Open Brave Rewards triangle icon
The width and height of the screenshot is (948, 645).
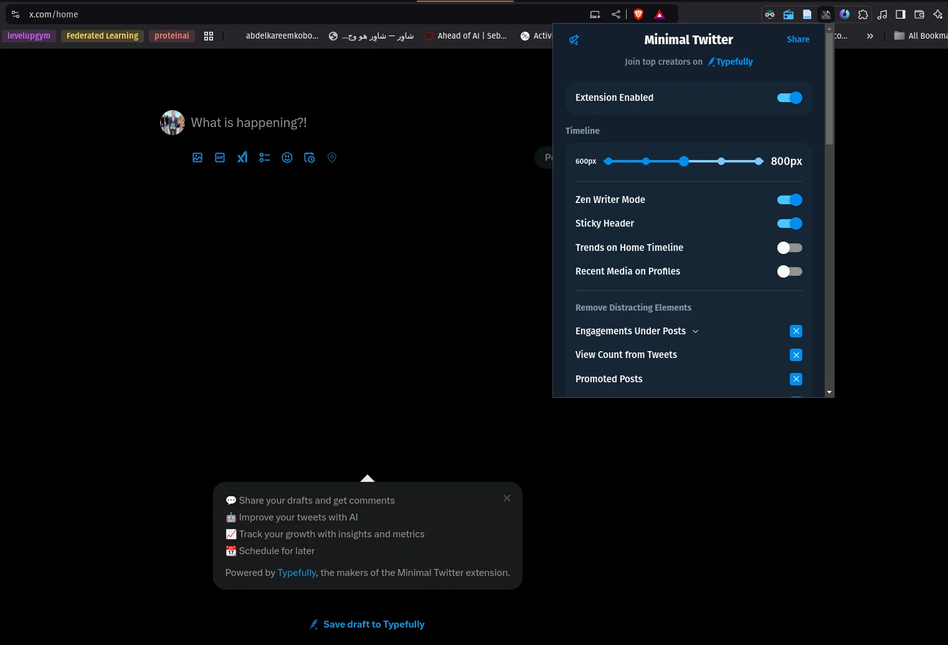tap(660, 14)
